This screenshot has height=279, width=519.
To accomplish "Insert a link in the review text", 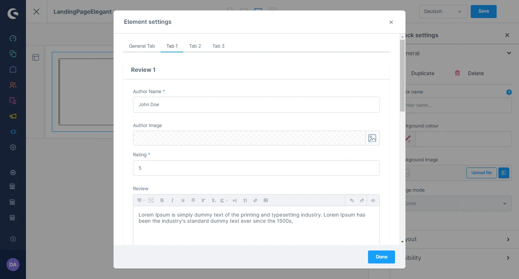I will point(255,200).
